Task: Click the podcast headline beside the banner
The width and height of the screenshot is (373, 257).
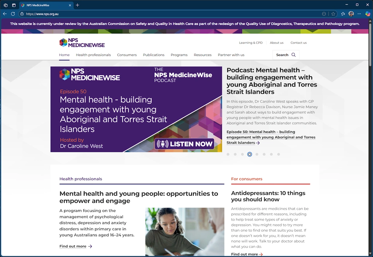Action: coord(272,81)
